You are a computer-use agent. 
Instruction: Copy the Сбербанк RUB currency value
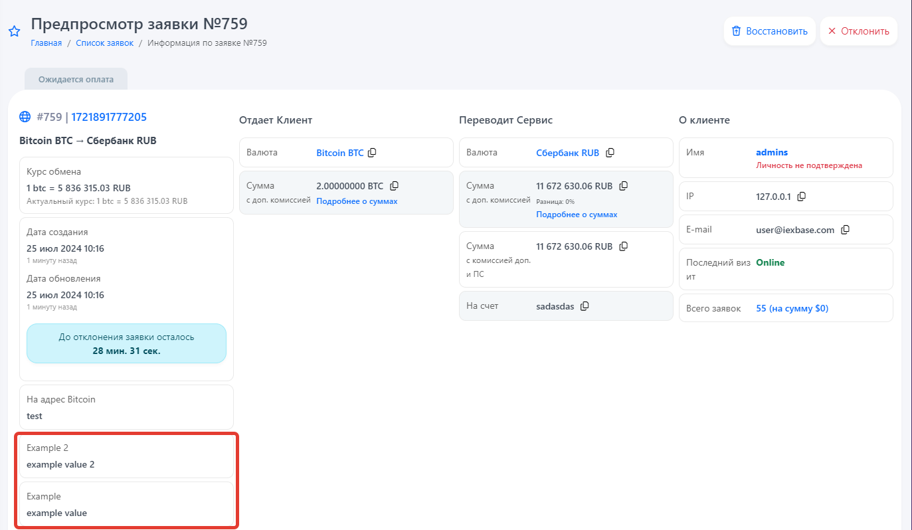click(x=610, y=153)
